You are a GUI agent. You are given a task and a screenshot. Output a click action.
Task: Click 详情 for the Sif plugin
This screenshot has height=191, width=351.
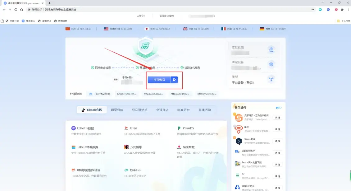tap(277, 176)
